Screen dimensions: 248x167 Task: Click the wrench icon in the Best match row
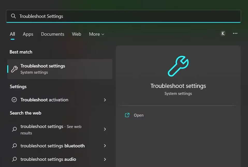[14, 69]
